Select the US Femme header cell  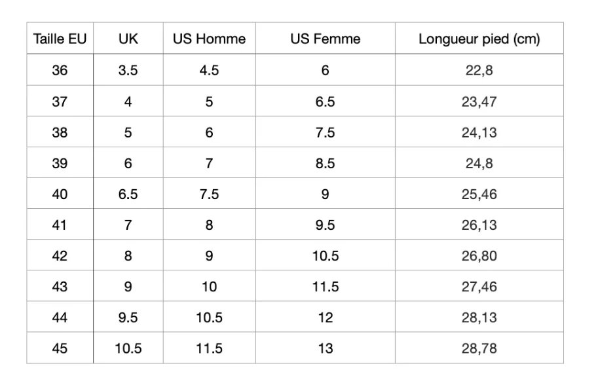[326, 39]
